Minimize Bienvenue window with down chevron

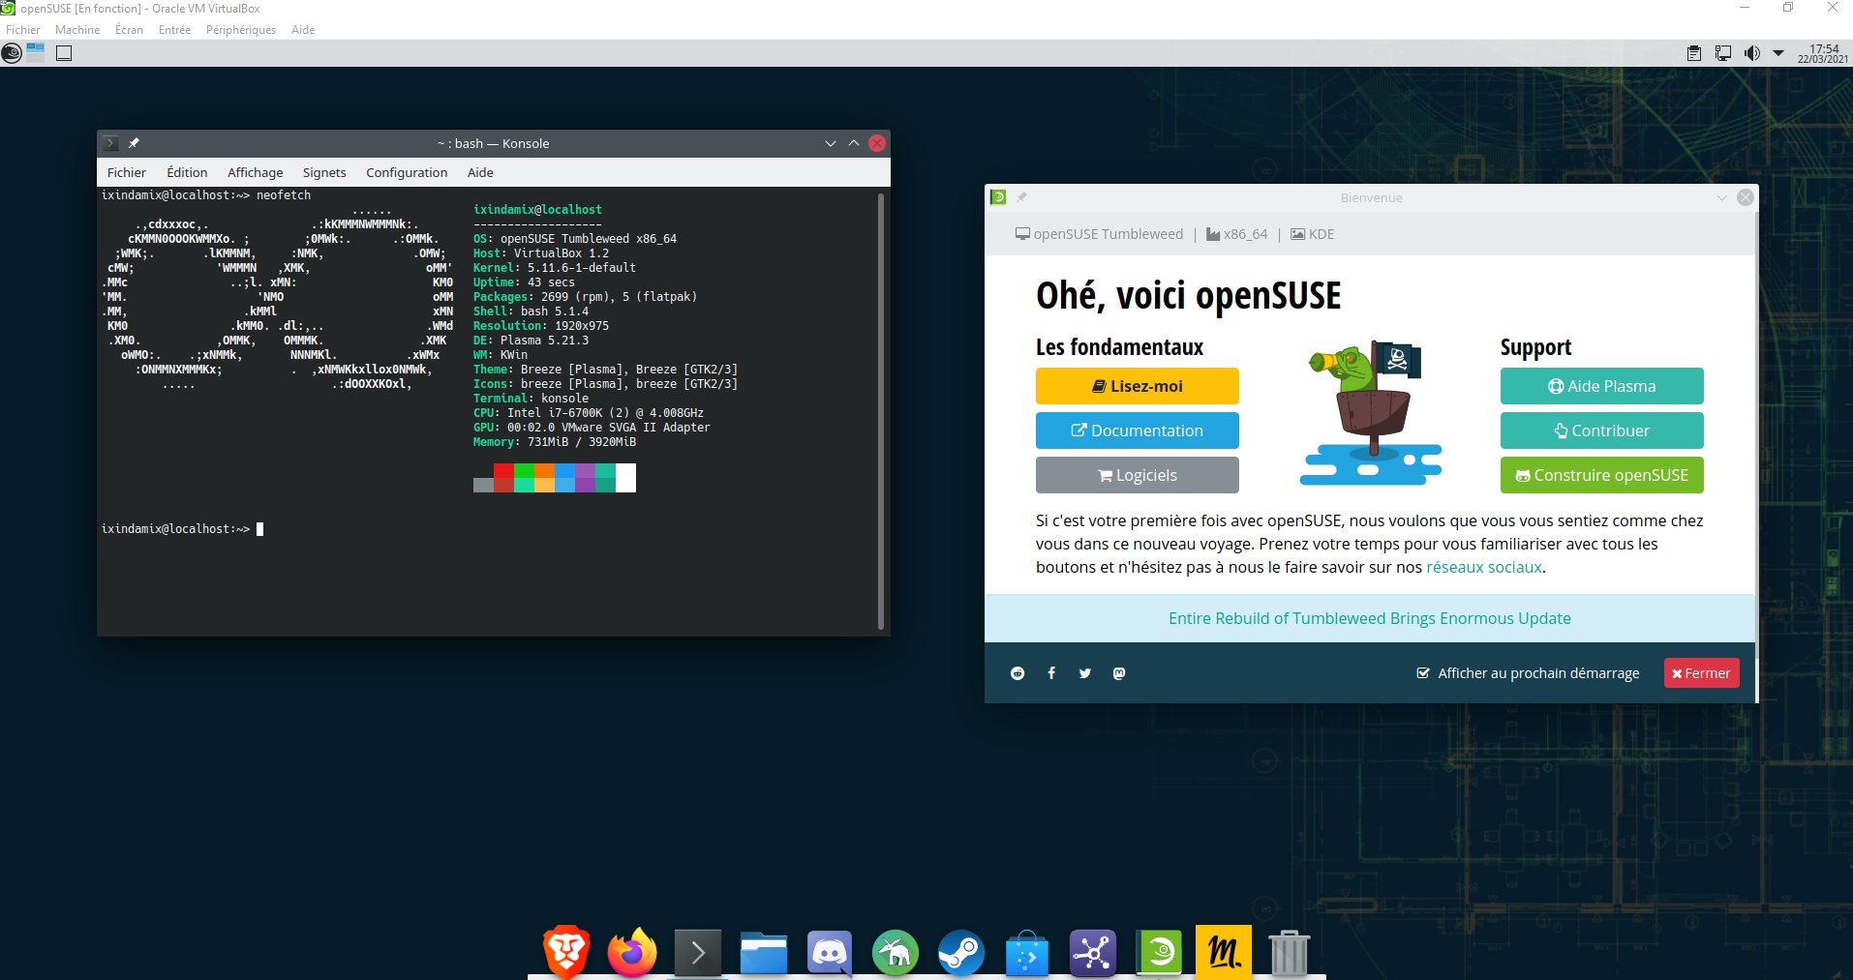tap(1721, 197)
